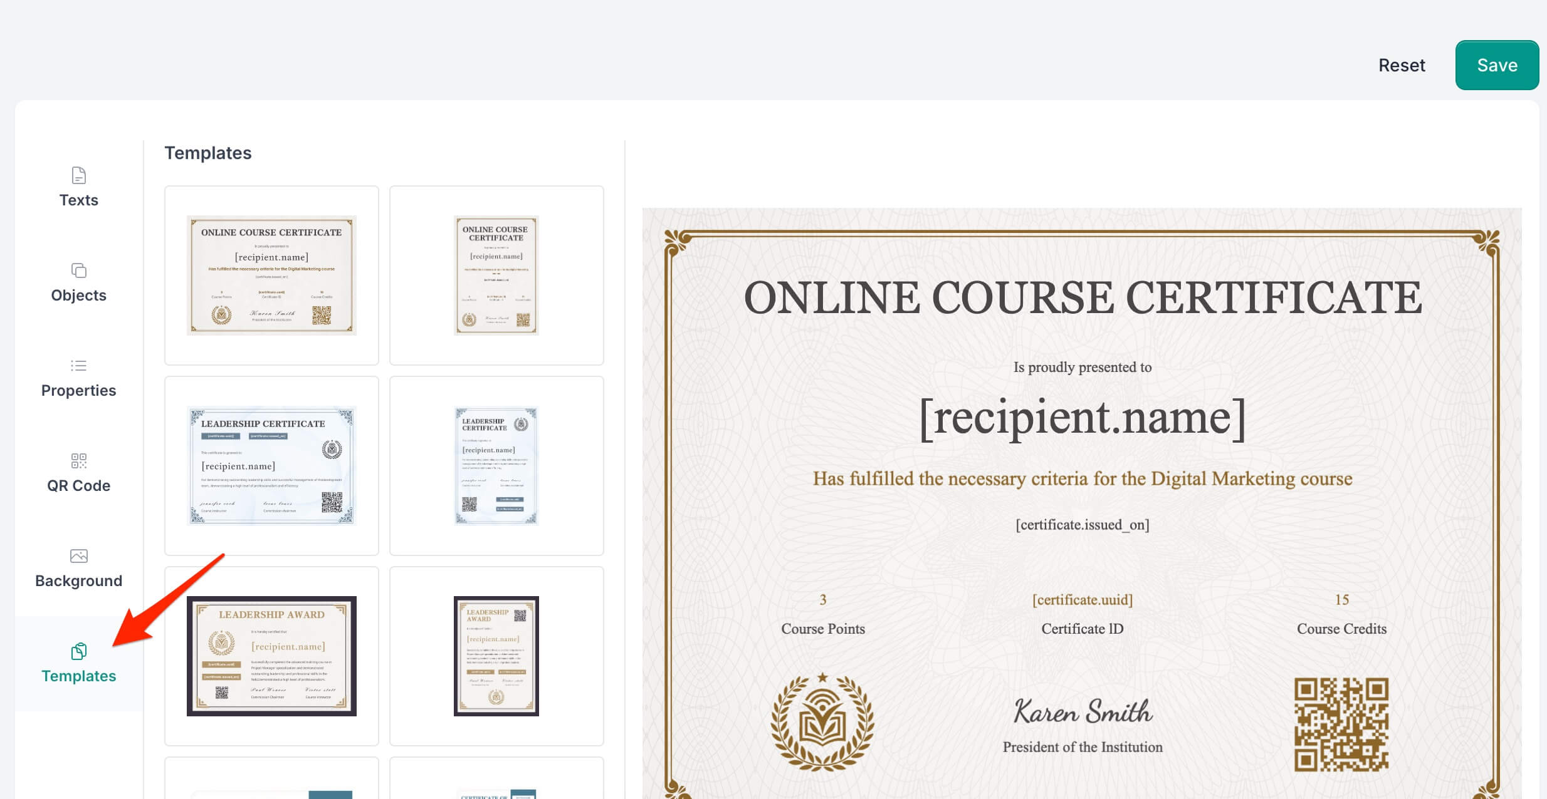
Task: Choose landscape Online Course Certificate template
Action: coord(271,276)
